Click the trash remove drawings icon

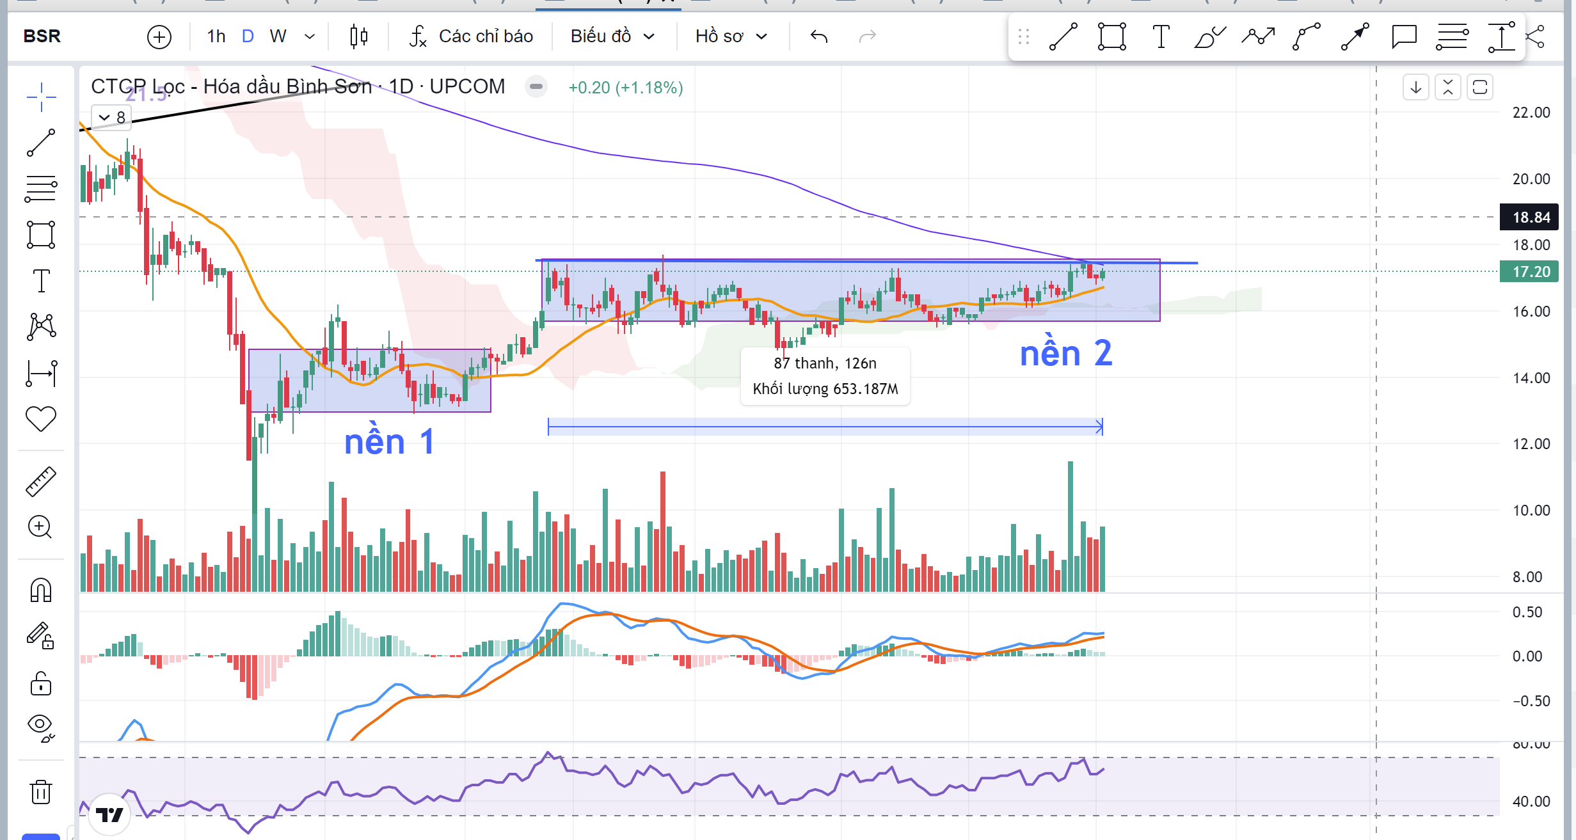41,792
